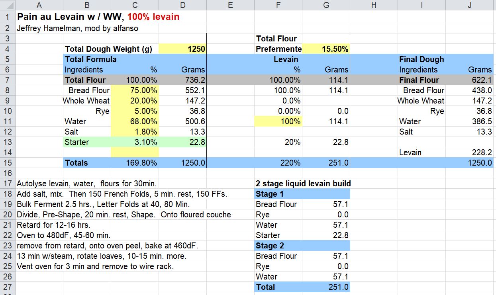
Task: Click the Water 68.00% percentage cell
Action: (135, 121)
